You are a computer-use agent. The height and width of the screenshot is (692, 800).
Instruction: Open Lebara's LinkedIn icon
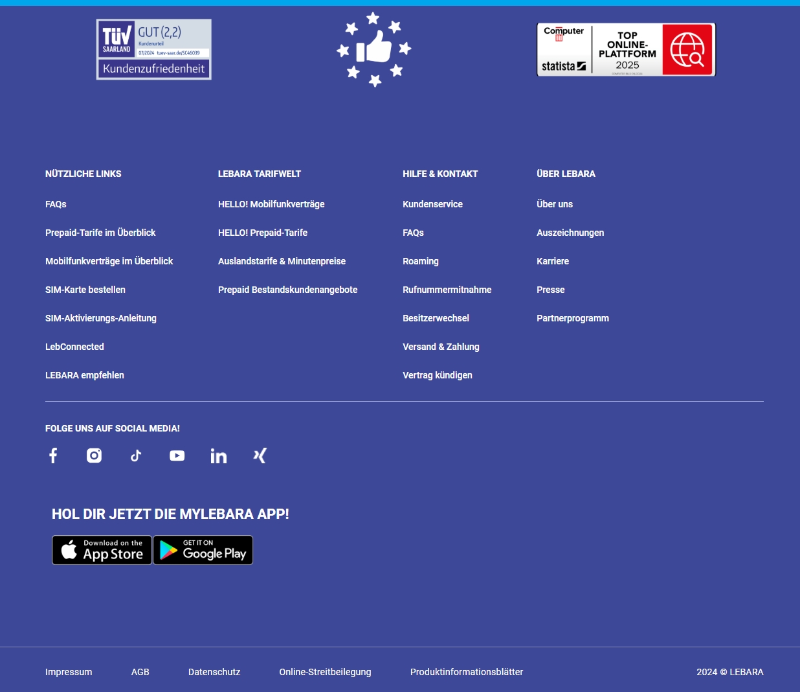(219, 456)
